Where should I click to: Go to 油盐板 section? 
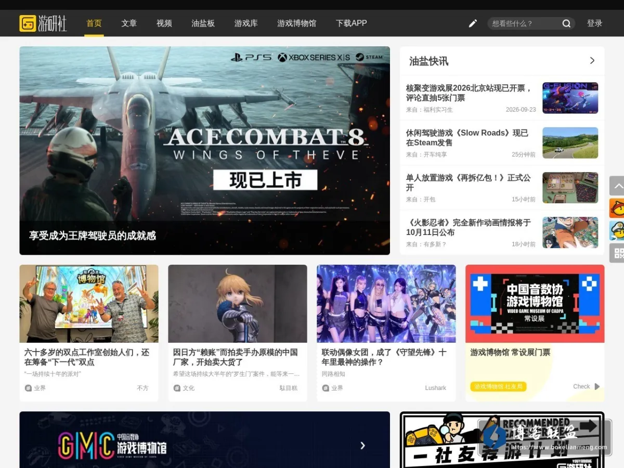pos(203,23)
